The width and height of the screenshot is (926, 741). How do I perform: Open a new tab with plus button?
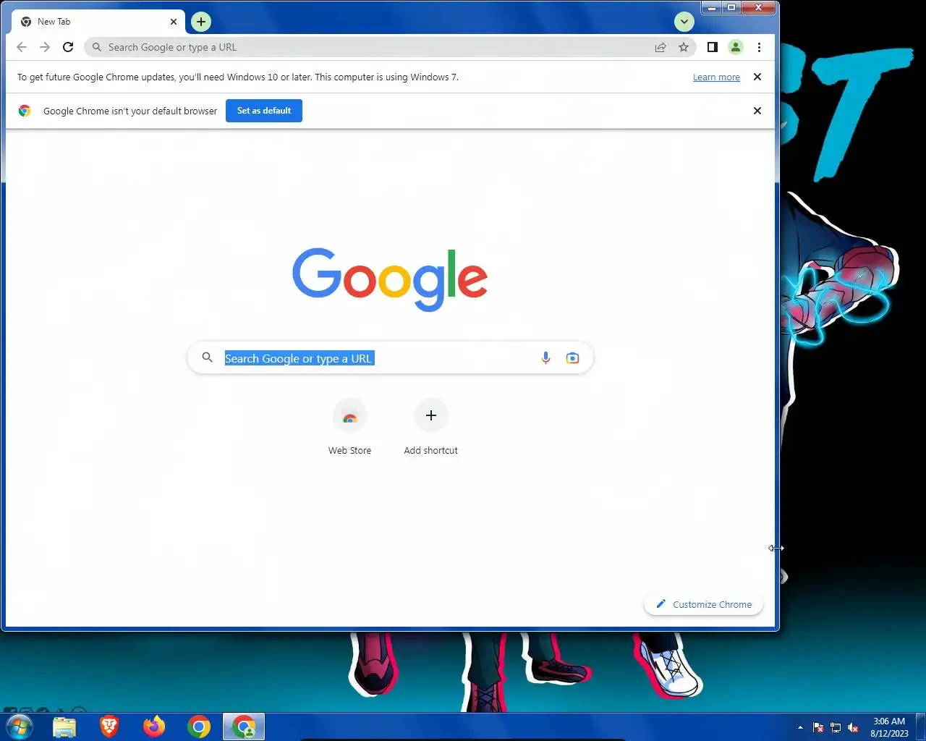point(201,22)
